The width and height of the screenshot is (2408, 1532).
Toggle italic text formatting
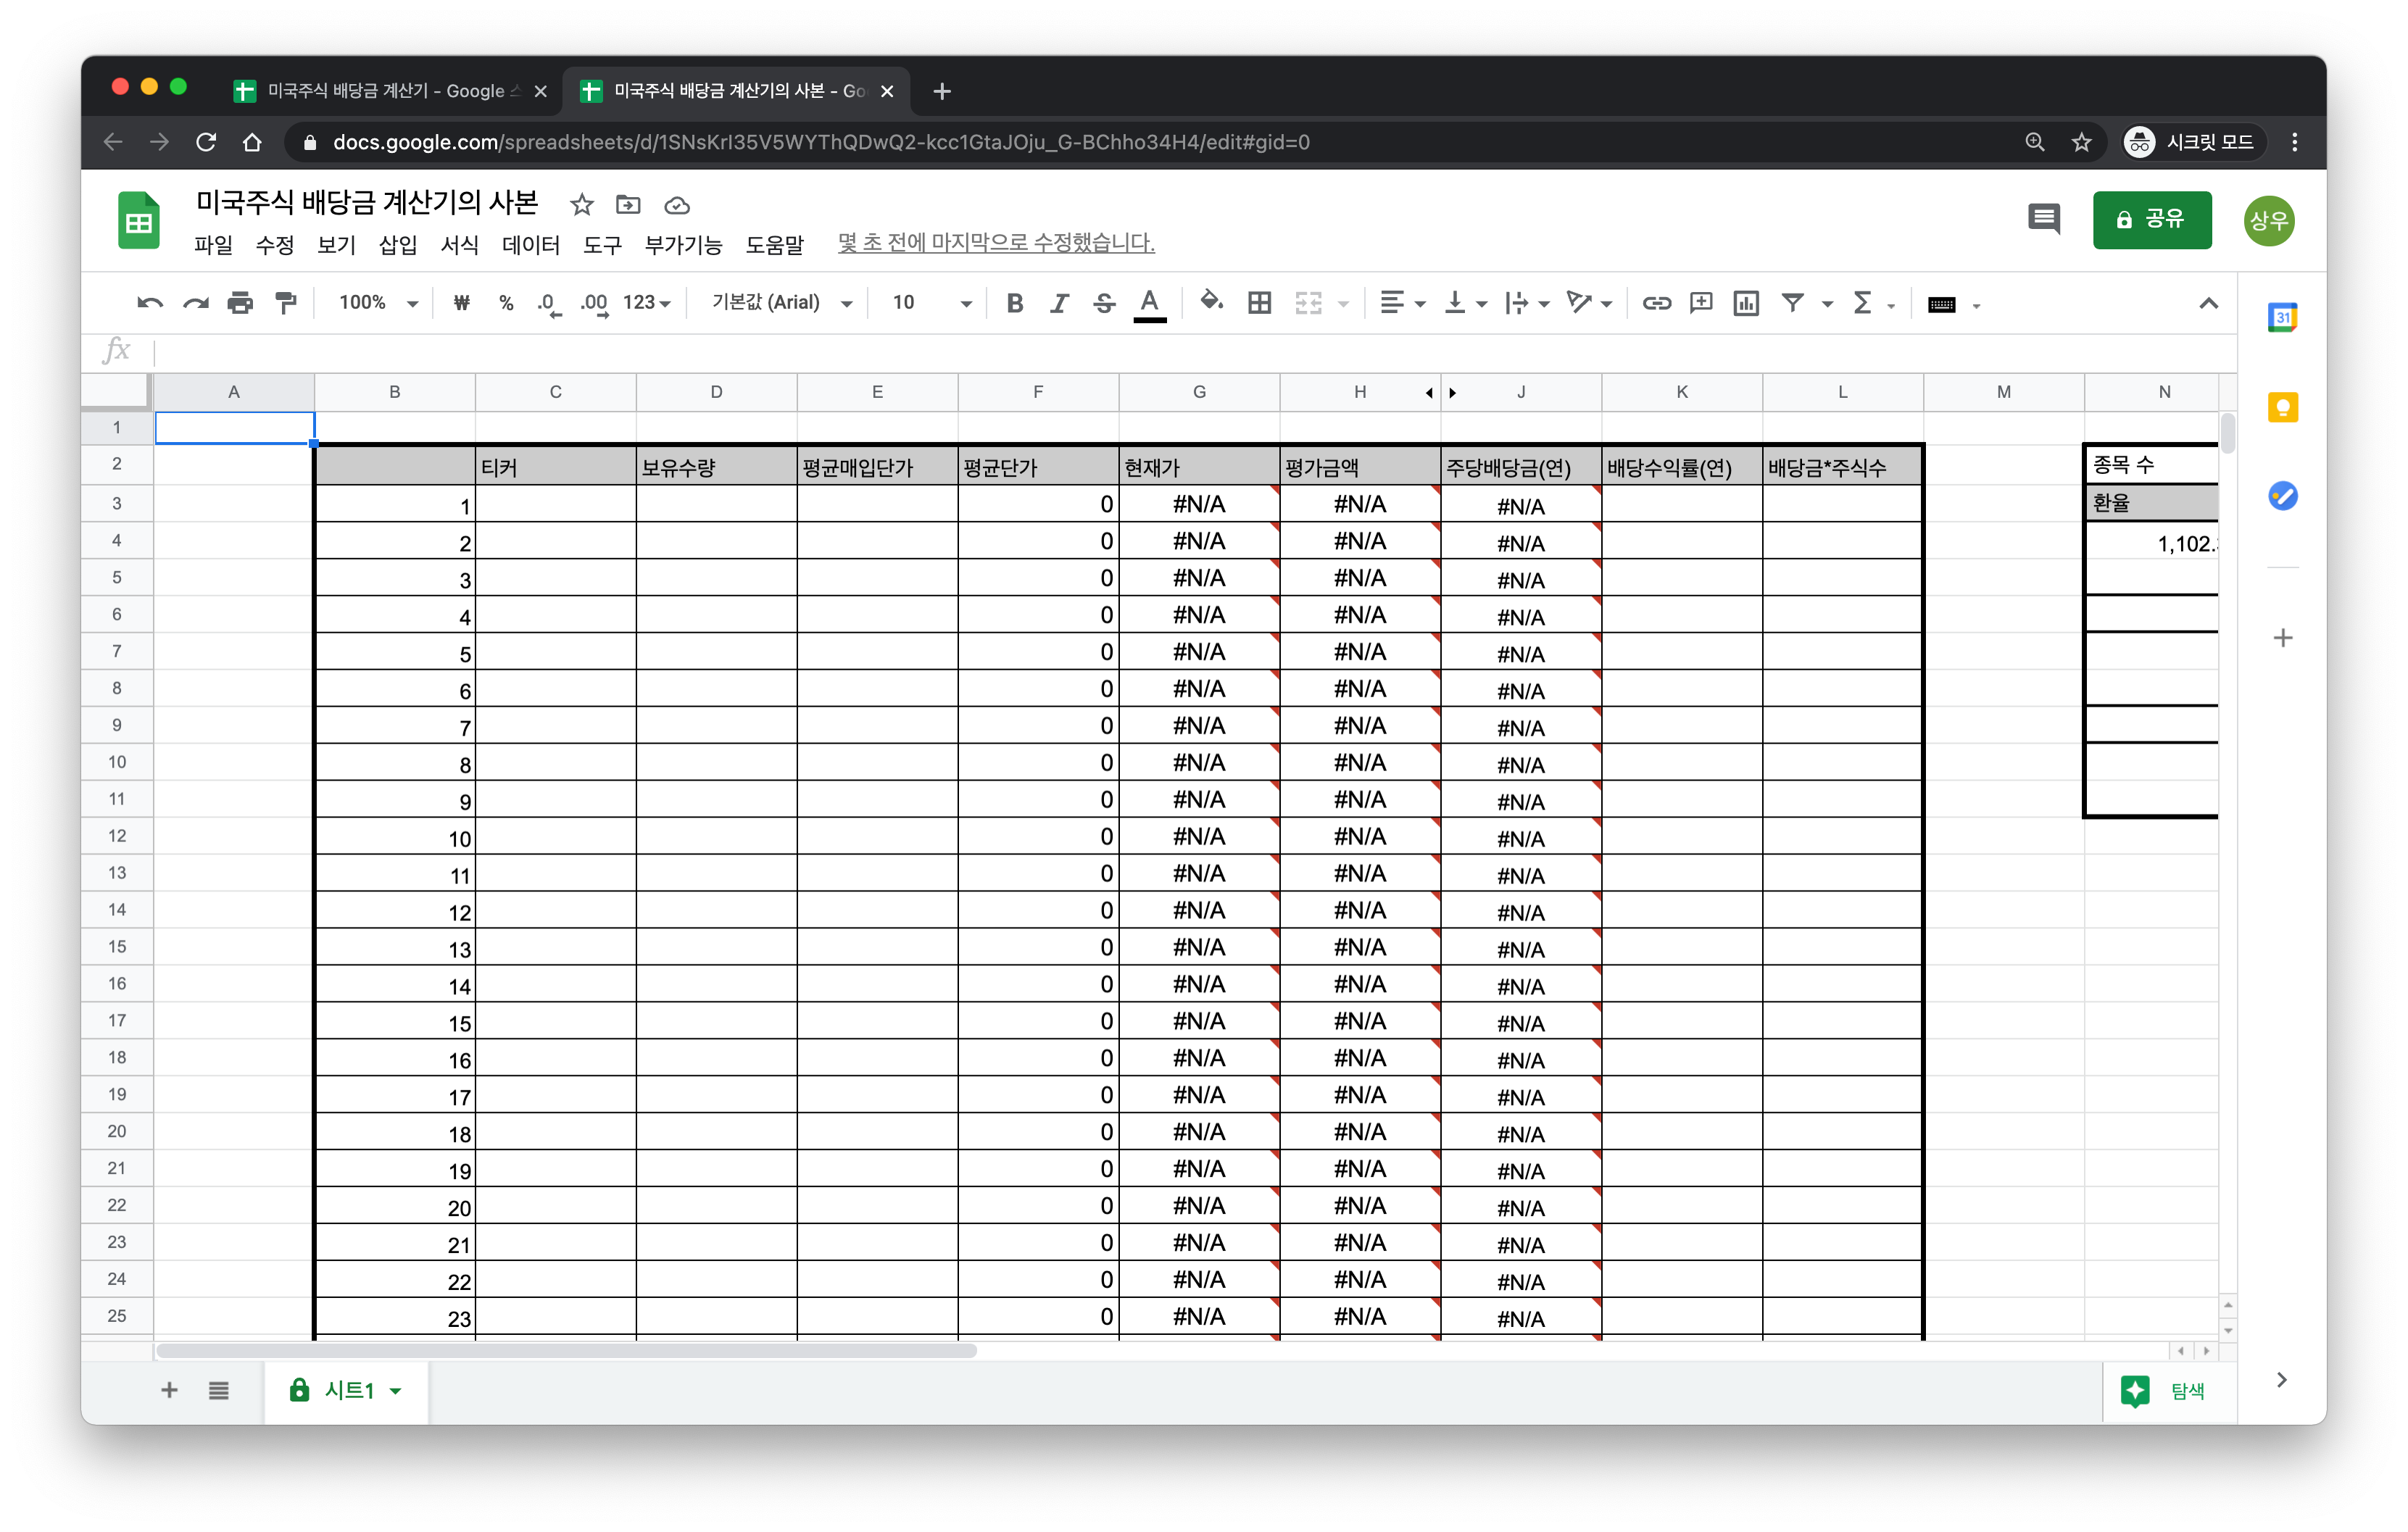[1059, 303]
